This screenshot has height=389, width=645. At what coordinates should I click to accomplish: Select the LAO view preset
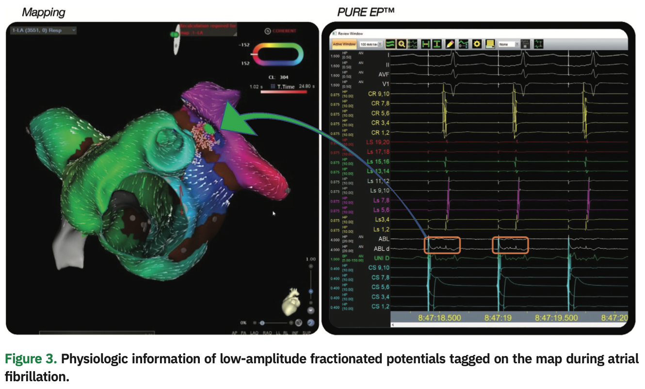click(x=255, y=333)
